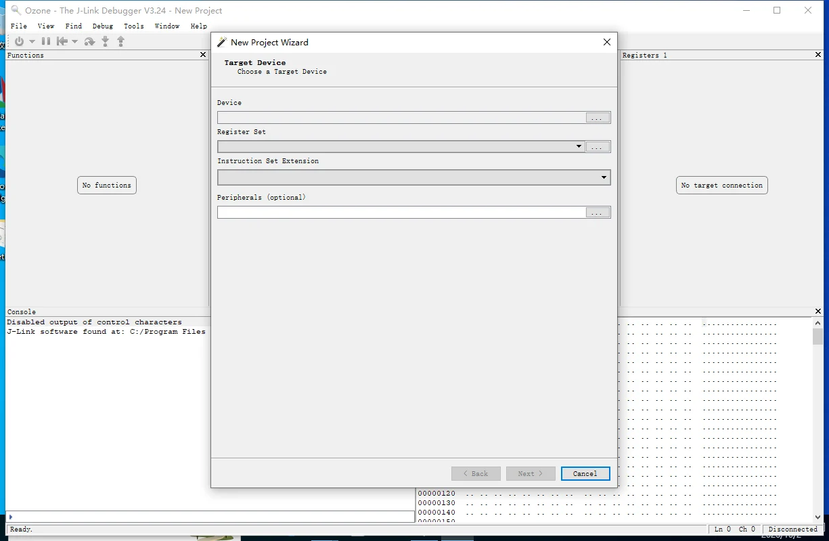Click the 'No functions' label in Functions panel
829x541 pixels.
pyautogui.click(x=107, y=186)
